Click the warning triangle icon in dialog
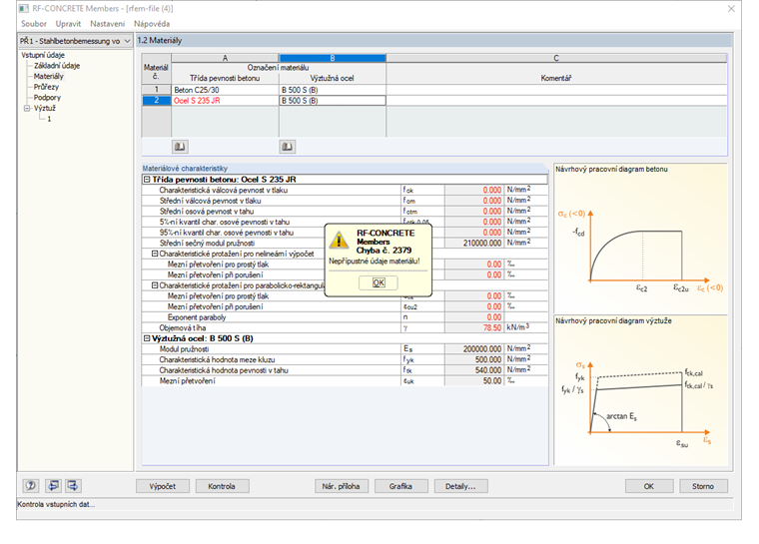This screenshot has width=759, height=544. click(x=340, y=240)
